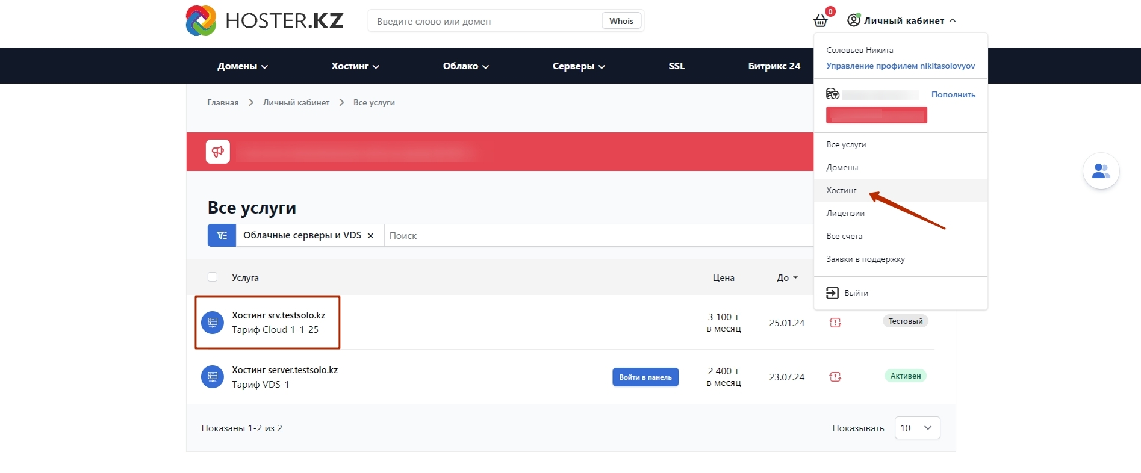Click Выйти to log out
The image size is (1141, 473).
856,293
